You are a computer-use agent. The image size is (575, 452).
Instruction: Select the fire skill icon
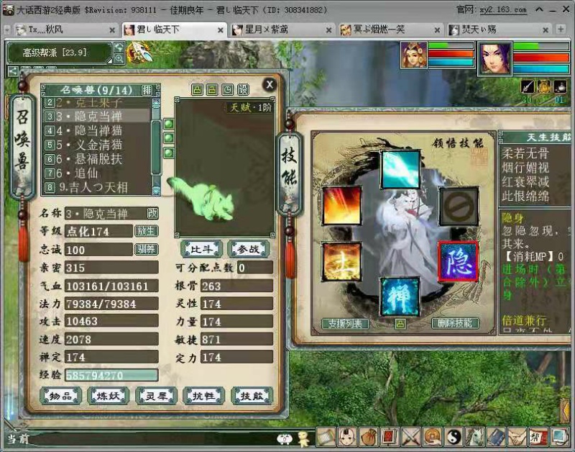(341, 206)
